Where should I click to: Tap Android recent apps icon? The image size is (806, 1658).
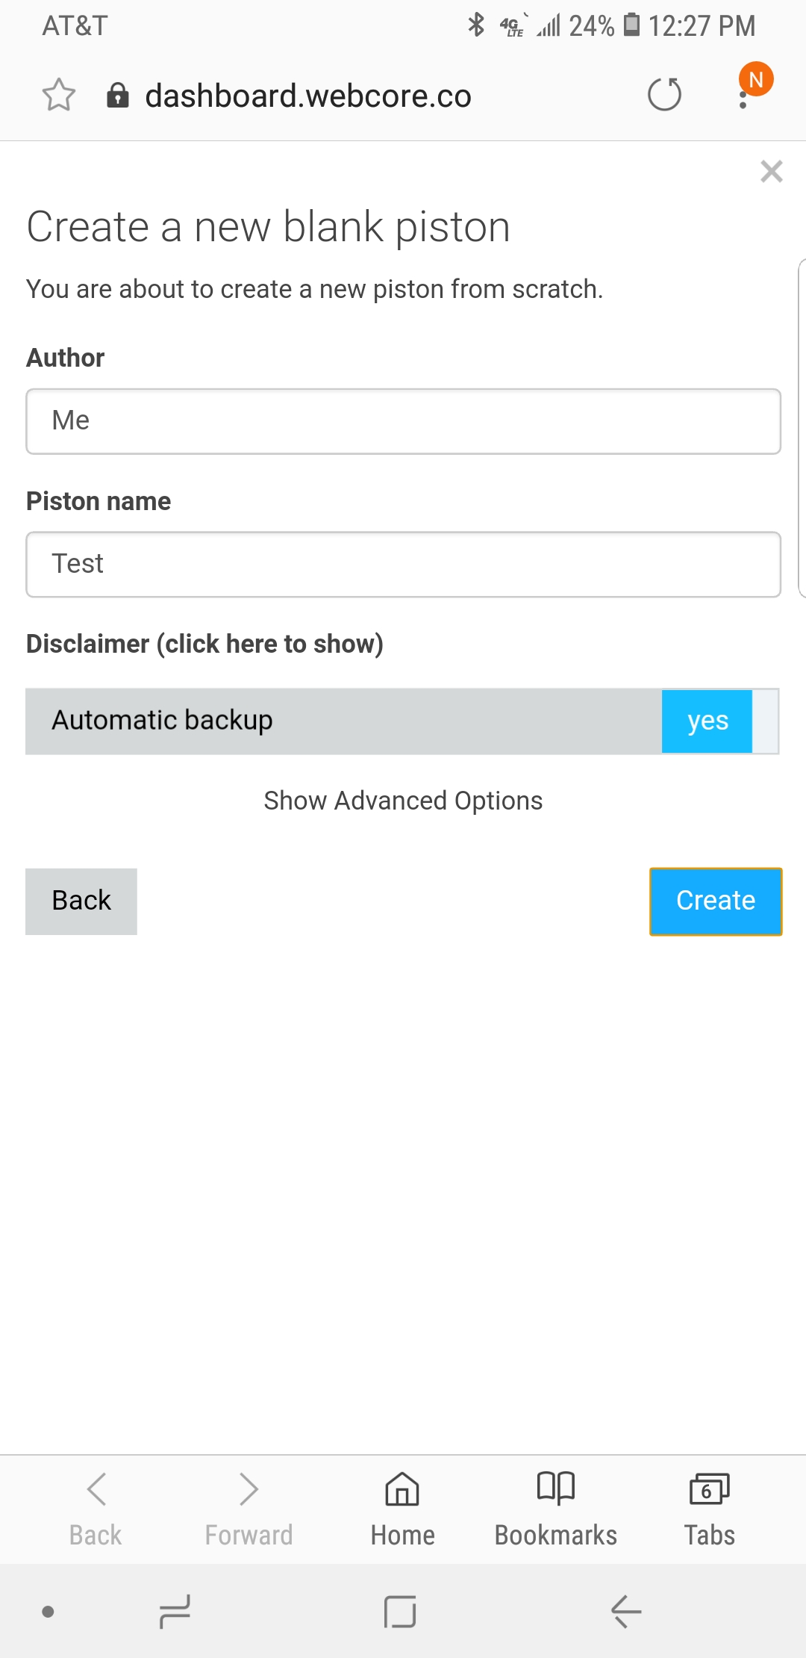click(175, 1612)
